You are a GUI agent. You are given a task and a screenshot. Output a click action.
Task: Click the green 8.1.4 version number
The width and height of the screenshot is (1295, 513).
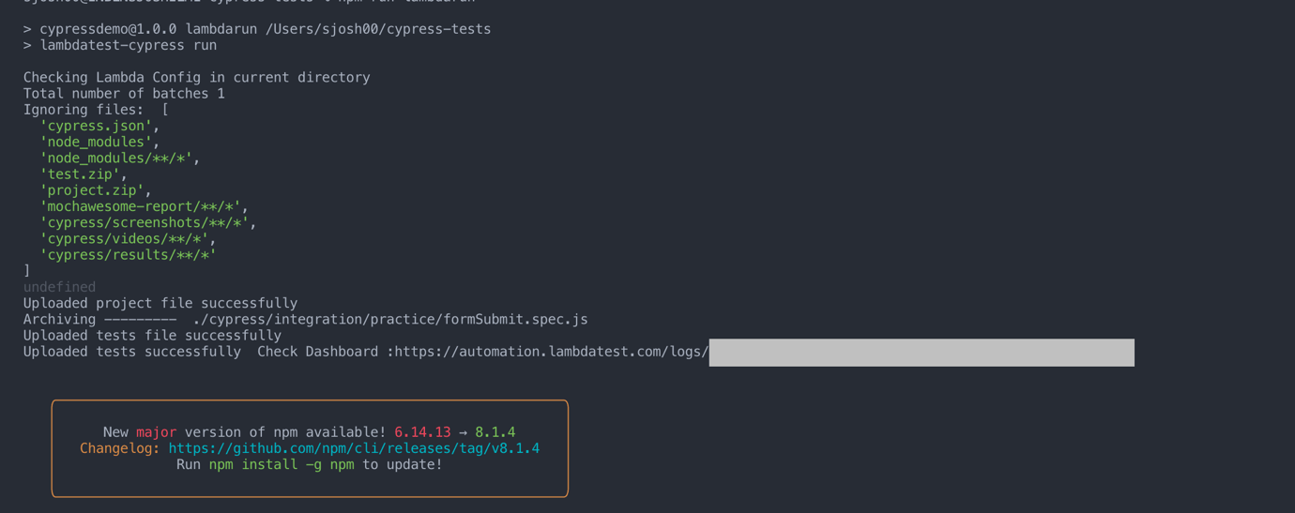495,432
